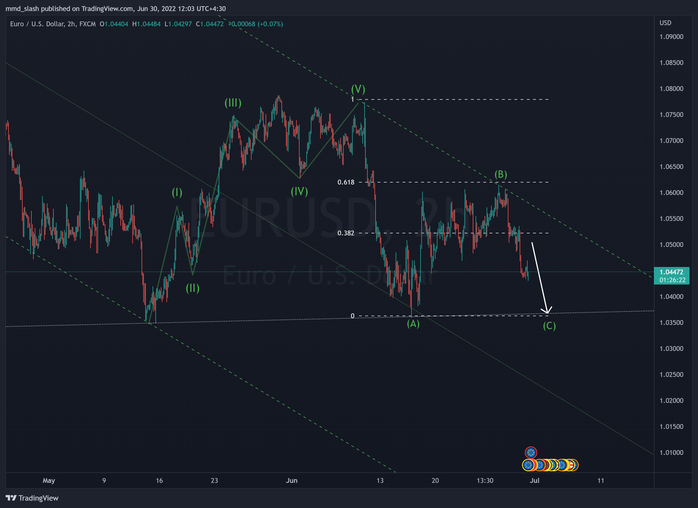
Task: Click the 1.03500 price axis label
Action: (671, 322)
